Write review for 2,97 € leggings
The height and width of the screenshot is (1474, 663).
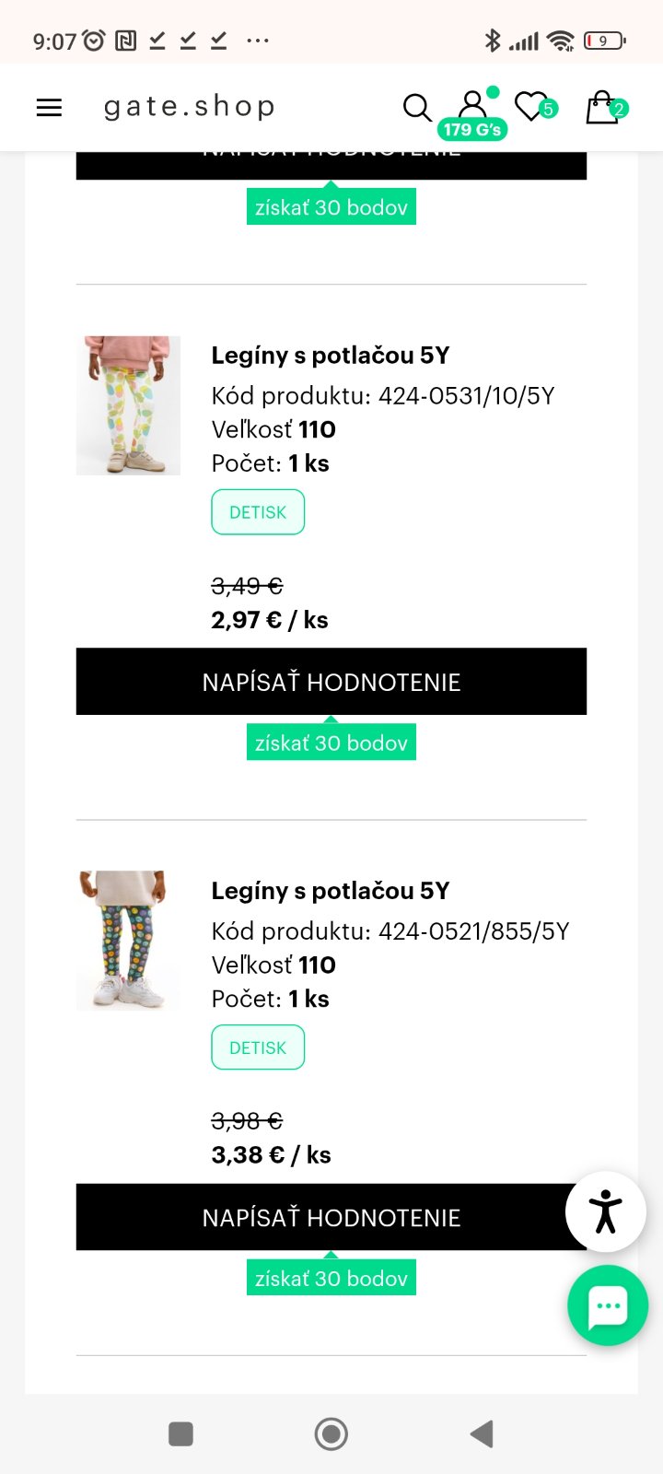pyautogui.click(x=331, y=682)
